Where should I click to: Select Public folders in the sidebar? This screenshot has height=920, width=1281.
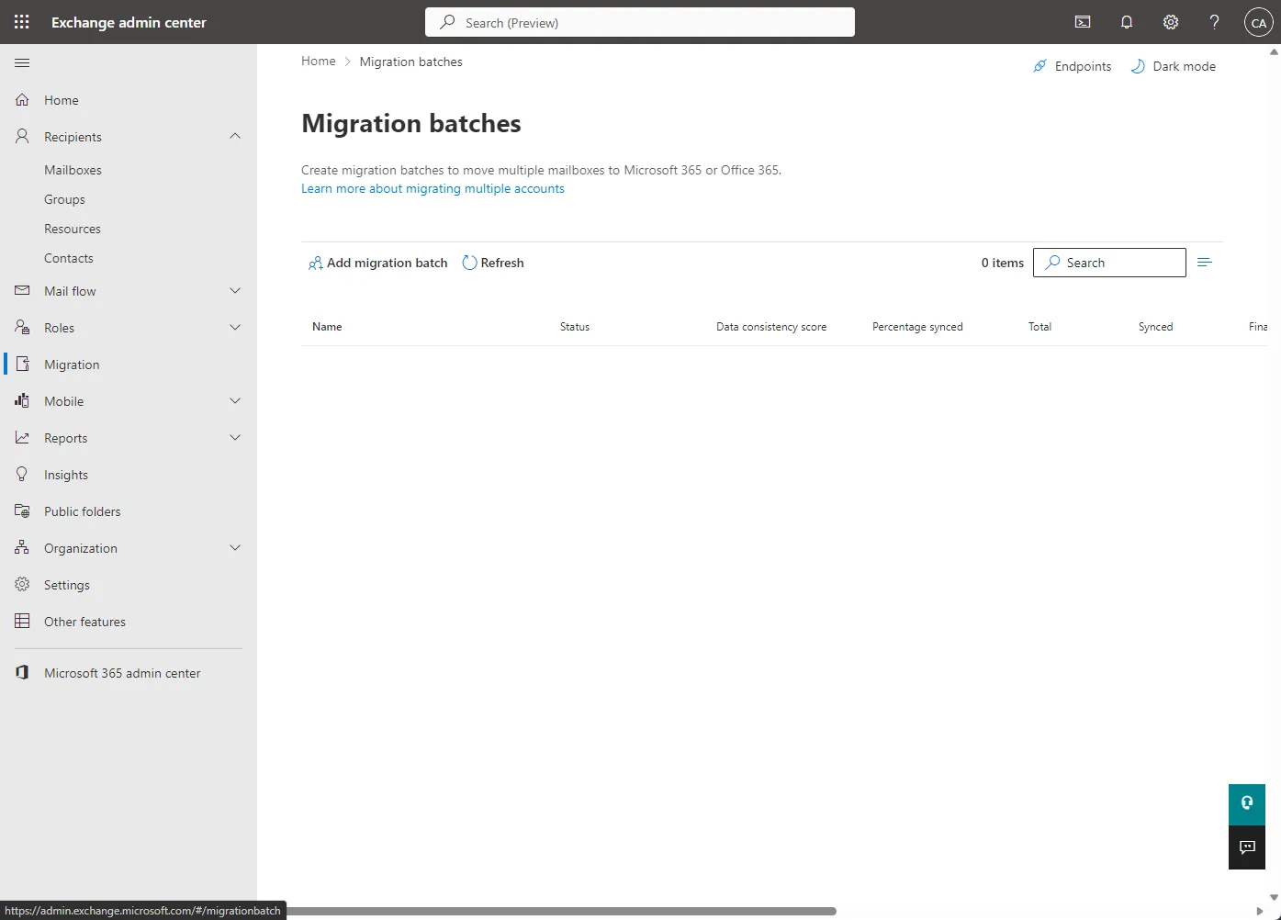tap(83, 511)
